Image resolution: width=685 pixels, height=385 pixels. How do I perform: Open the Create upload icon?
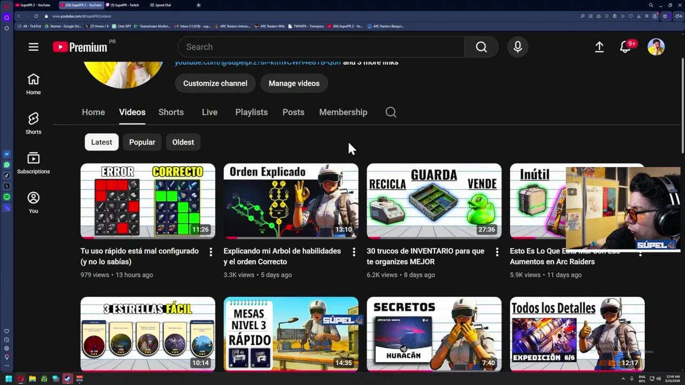click(x=599, y=47)
